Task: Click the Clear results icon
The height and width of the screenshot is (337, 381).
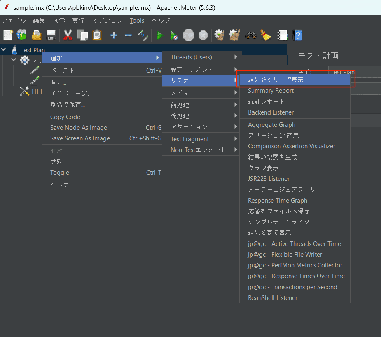Action: (x=220, y=35)
